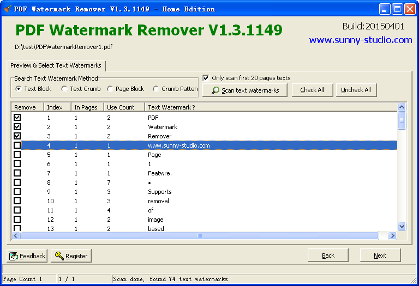
Task: Click the list's scroll up arrow
Action: click(x=402, y=107)
